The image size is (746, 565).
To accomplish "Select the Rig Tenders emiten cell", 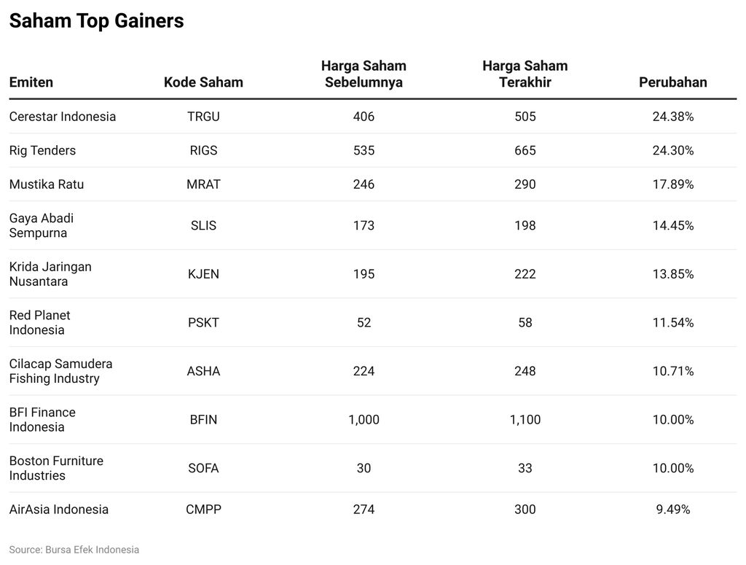I will [x=42, y=151].
